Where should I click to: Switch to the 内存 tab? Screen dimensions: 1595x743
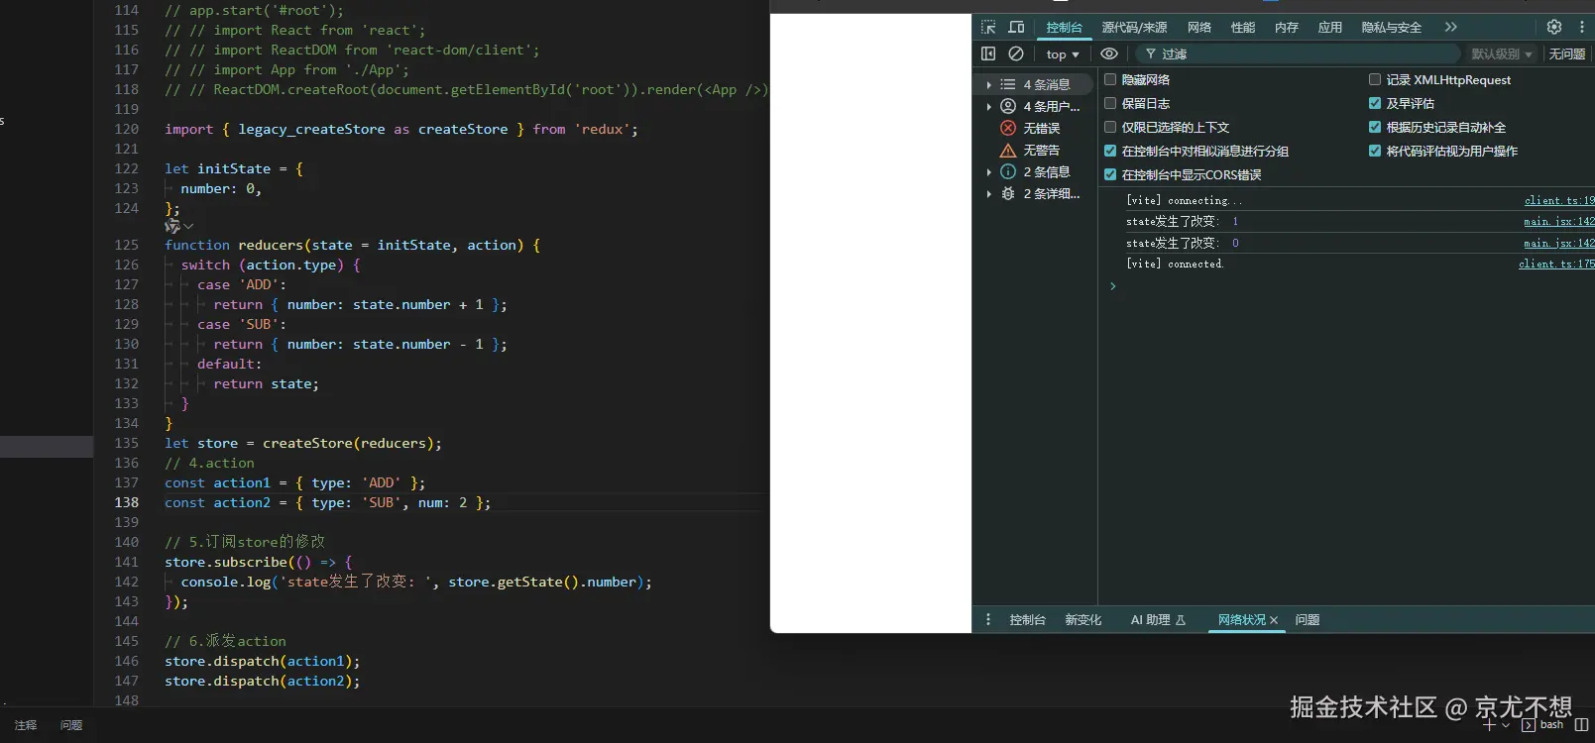pyautogui.click(x=1287, y=28)
